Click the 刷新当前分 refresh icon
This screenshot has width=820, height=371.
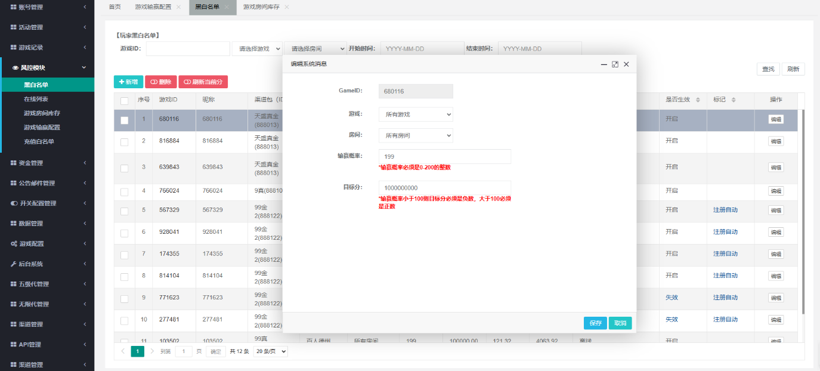coord(186,81)
